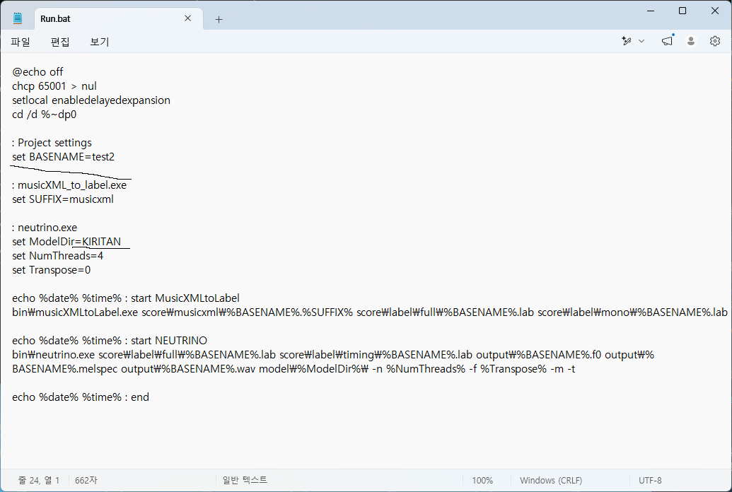The height and width of the screenshot is (492, 732).
Task: Click the "echo %date% %time% : end" line
Action: tap(81, 397)
